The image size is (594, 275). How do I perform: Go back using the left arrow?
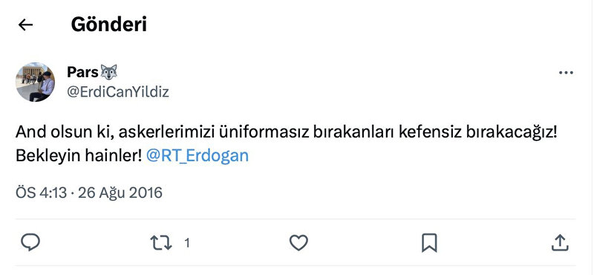pyautogui.click(x=25, y=25)
